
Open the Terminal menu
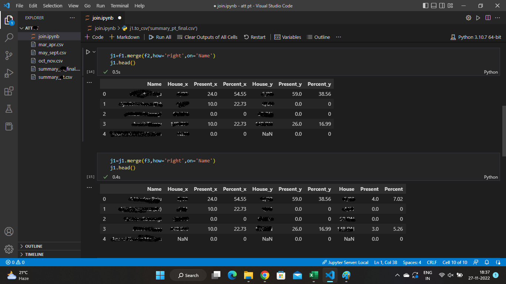pos(119,6)
